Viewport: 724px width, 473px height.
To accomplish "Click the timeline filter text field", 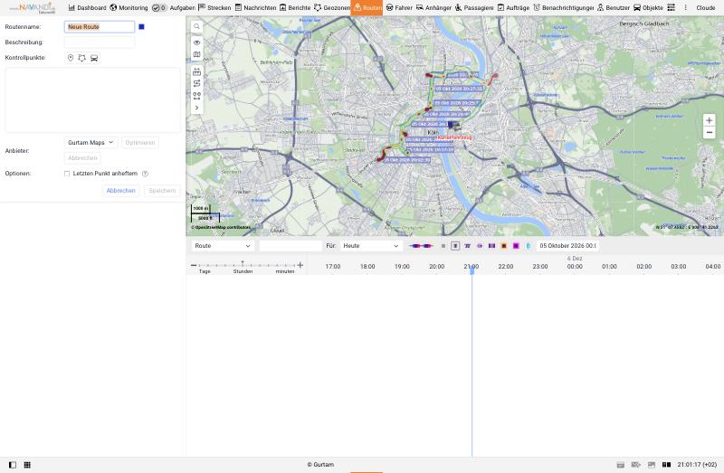I will pyautogui.click(x=291, y=246).
